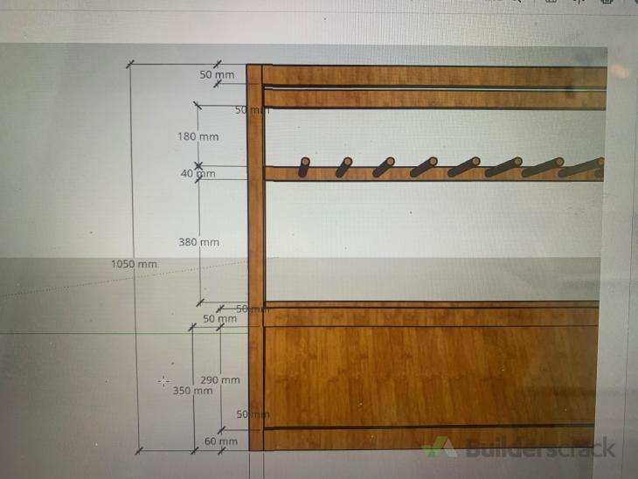Click the large lower wooden panel
The width and height of the screenshot is (638, 479).
click(x=433, y=376)
